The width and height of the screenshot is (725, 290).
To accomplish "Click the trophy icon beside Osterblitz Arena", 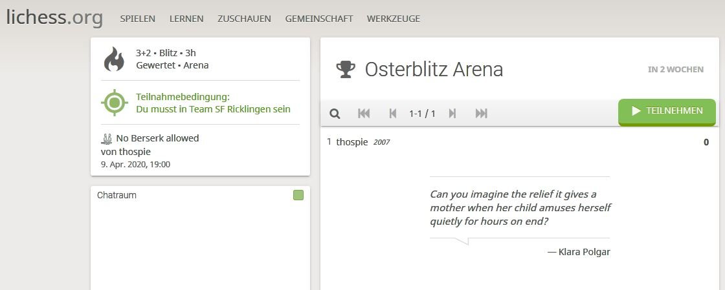I will pos(346,69).
